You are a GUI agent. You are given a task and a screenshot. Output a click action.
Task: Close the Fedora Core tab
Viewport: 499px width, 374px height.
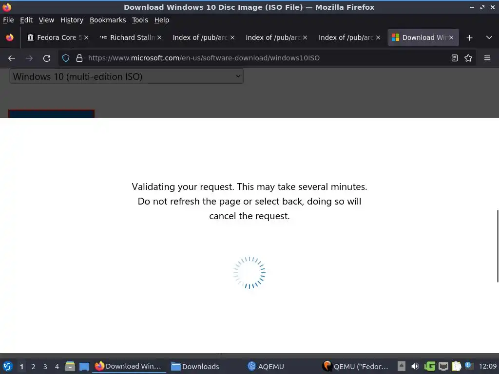pyautogui.click(x=86, y=37)
